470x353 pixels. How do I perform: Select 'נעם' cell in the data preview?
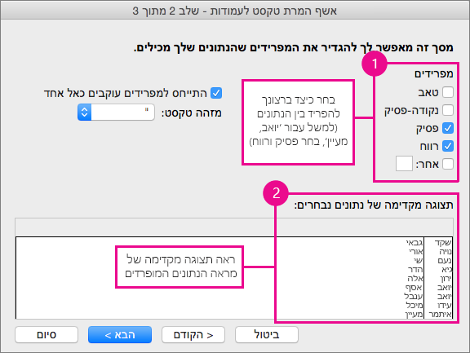(x=444, y=261)
